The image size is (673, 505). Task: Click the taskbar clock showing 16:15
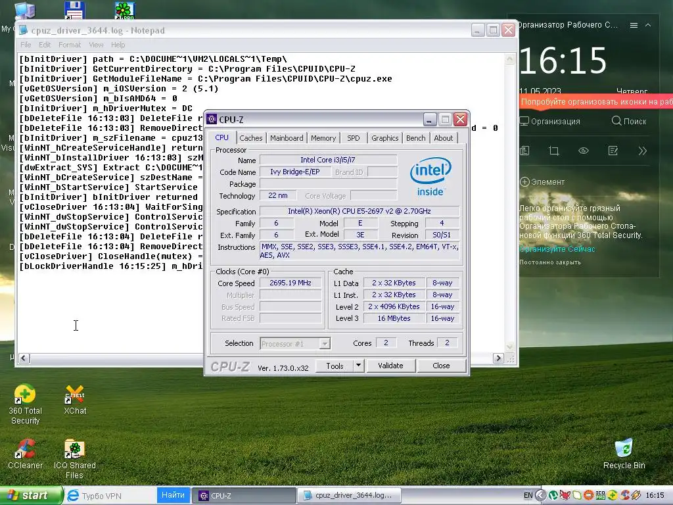[x=655, y=496]
